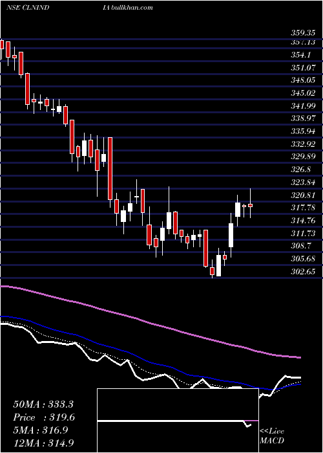Click the end of the purple 50MA line
The height and width of the screenshot is (453, 323).
coord(300,358)
